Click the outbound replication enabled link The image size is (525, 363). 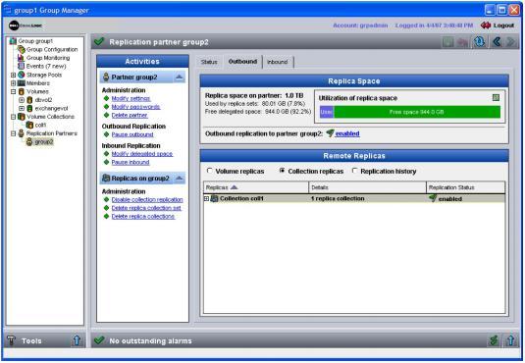click(347, 134)
